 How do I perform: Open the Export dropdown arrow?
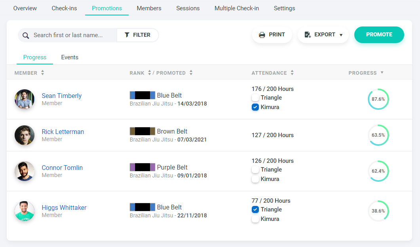click(341, 35)
